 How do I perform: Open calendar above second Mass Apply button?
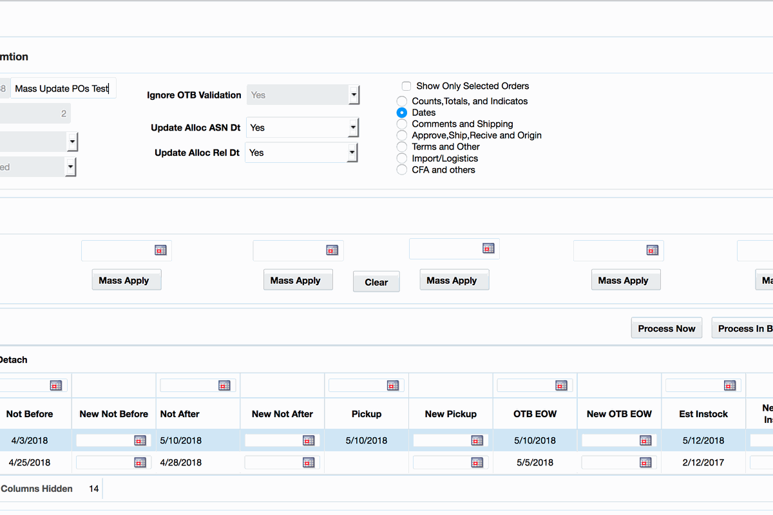[x=332, y=250]
